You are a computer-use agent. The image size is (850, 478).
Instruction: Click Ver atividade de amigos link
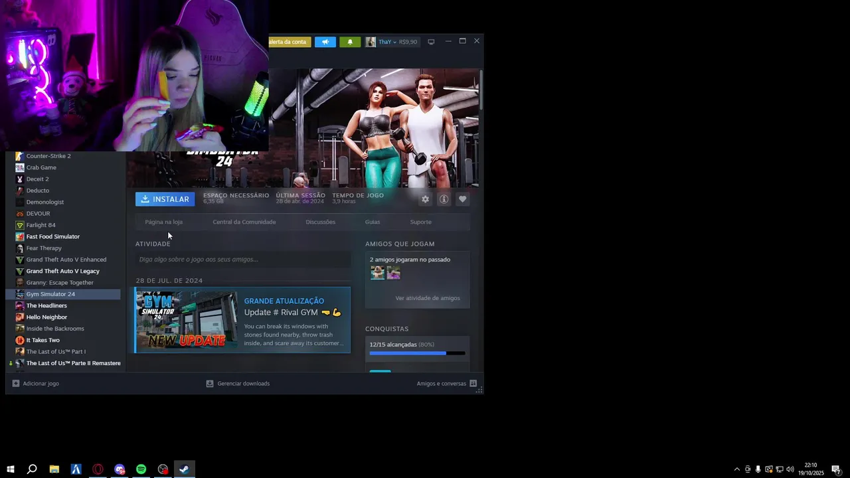(x=428, y=298)
